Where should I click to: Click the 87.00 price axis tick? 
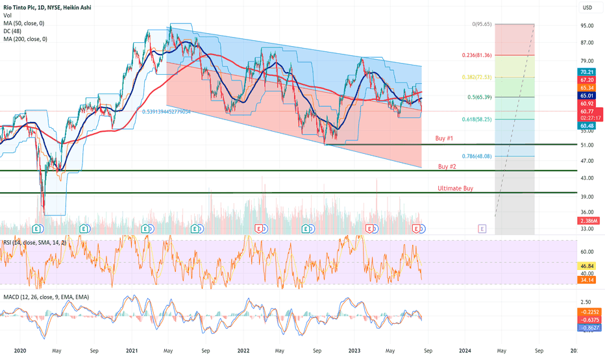pyautogui.click(x=587, y=42)
